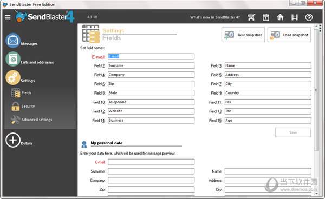Viewport: 325px width, 199px height.
Task: Open the Messages envelope icon
Action: [13, 41]
